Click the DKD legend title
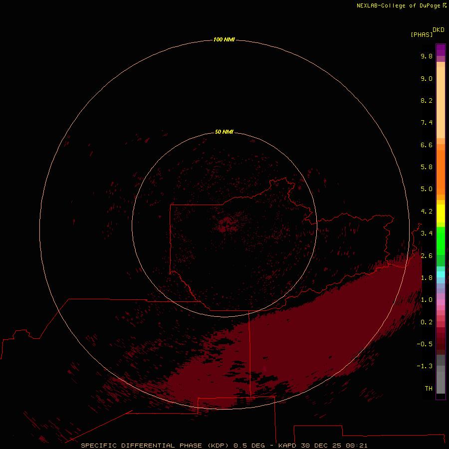The height and width of the screenshot is (449, 449). 439,30
